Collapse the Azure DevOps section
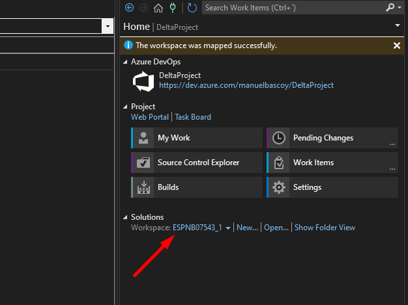The width and height of the screenshot is (408, 305). (x=126, y=62)
